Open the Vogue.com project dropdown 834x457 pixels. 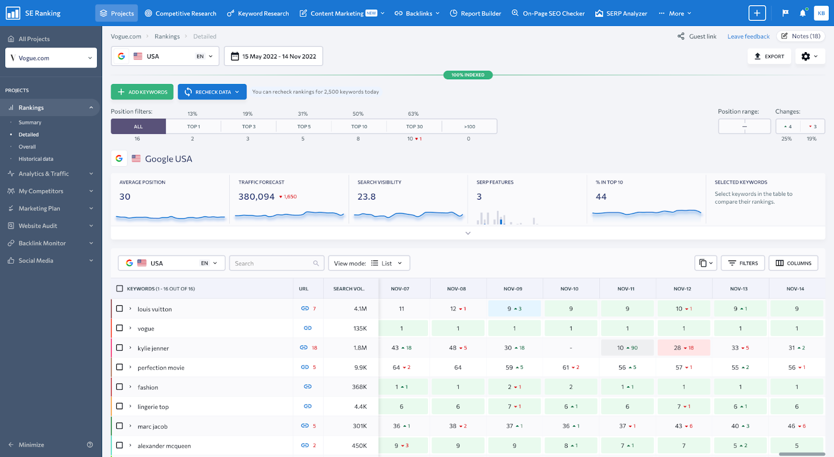click(x=51, y=58)
